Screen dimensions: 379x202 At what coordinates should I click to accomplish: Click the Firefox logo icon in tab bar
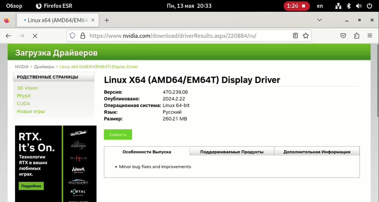pyautogui.click(x=7, y=20)
